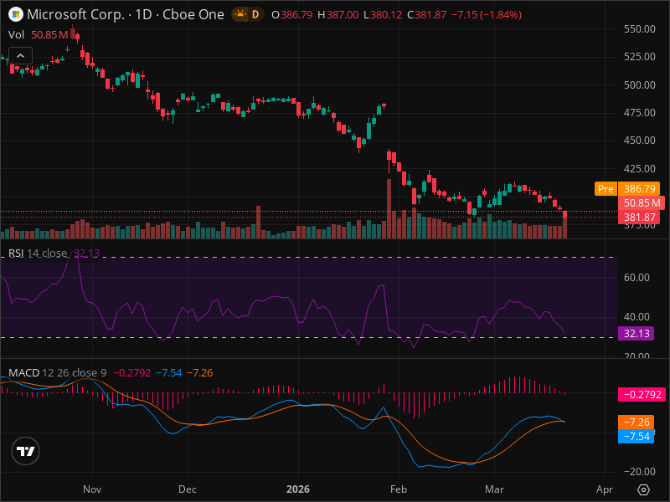The width and height of the screenshot is (670, 502).
Task: Click the pre-market sun icon
Action: 240,14
